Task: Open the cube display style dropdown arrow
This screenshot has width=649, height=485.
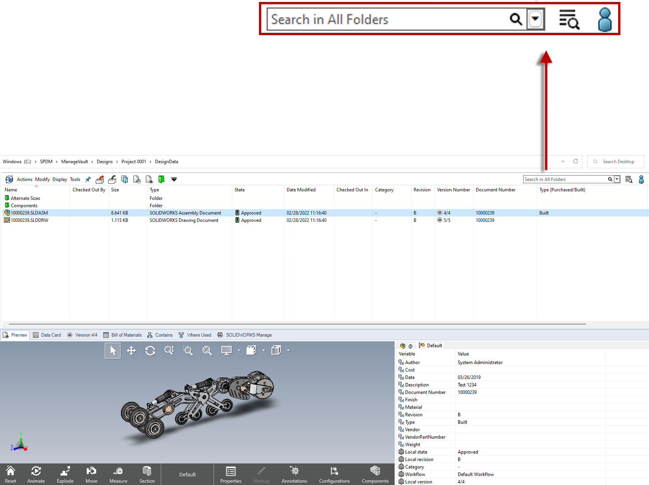Action: click(x=288, y=350)
